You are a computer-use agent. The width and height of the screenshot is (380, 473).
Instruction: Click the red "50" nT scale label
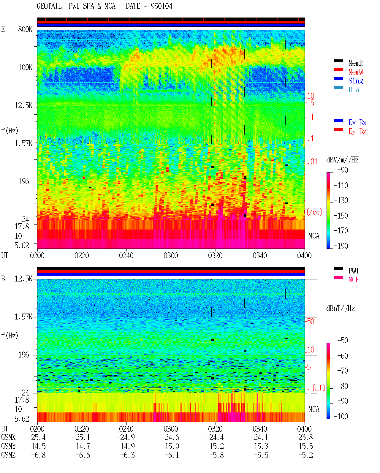point(311,321)
